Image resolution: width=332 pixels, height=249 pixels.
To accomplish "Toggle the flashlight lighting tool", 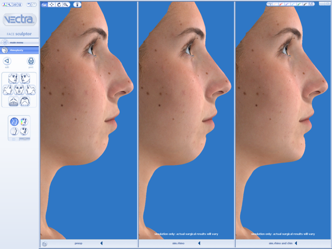I will [77, 5].
